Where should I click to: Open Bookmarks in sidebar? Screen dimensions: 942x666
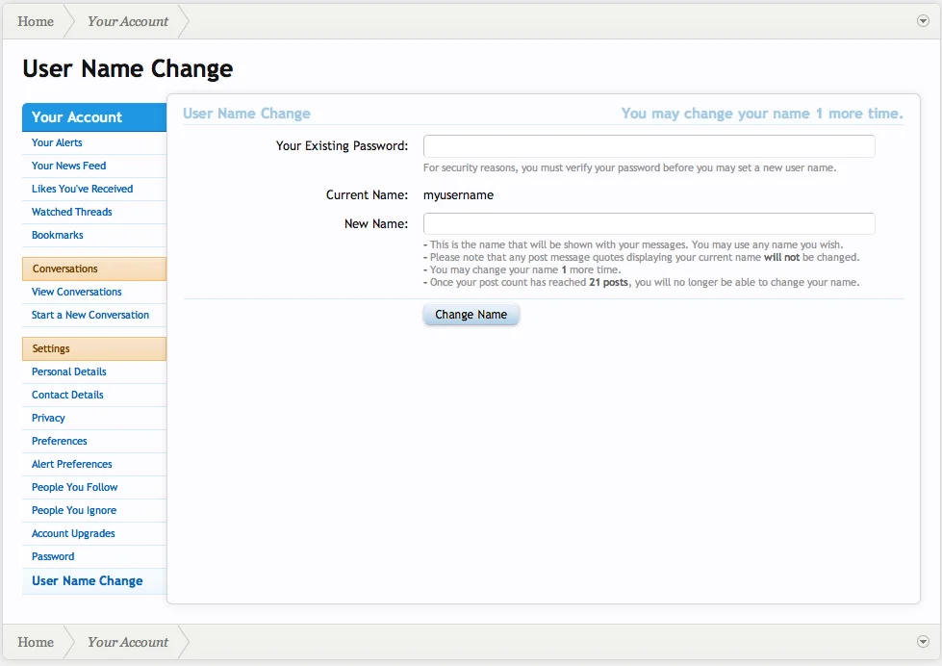57,235
